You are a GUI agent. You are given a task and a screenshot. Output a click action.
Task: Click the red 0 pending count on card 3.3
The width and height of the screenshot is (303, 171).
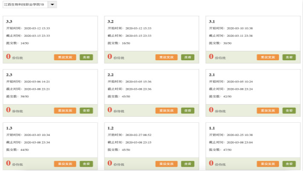(x=8, y=56)
